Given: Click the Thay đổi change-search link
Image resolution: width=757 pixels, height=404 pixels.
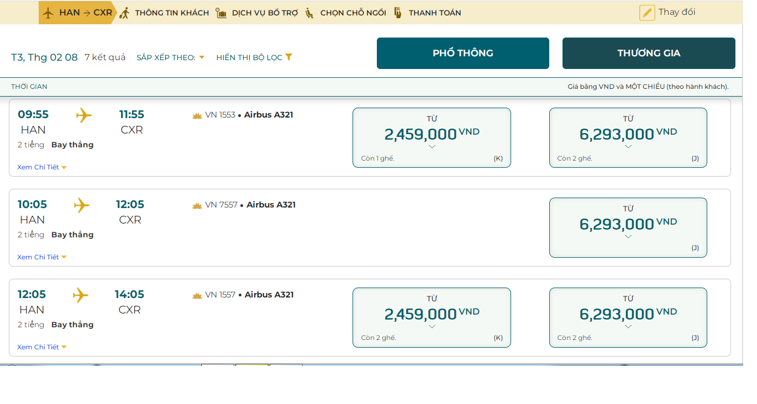Looking at the screenshot, I should click(x=676, y=12).
